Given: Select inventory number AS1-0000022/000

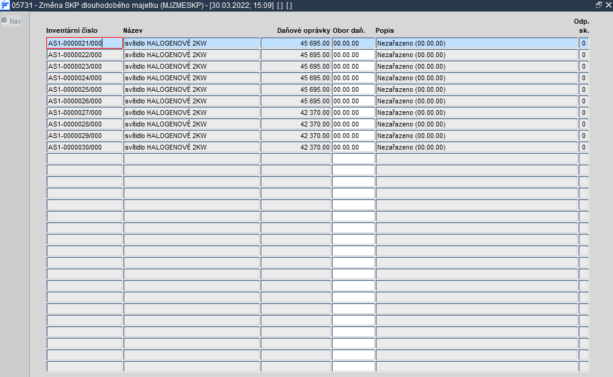Looking at the screenshot, I should click(x=85, y=55).
